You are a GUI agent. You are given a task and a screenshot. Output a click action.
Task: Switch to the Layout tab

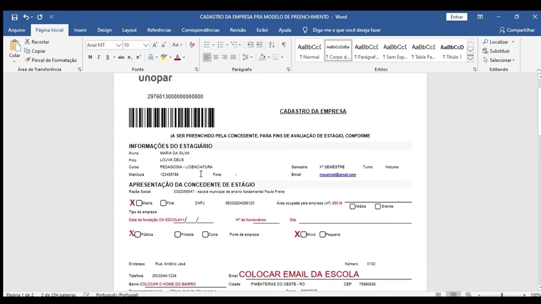click(x=129, y=30)
